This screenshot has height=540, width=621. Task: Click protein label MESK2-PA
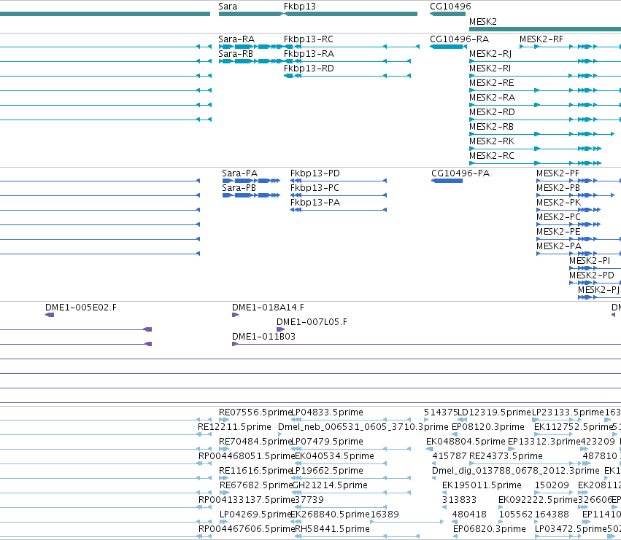(x=559, y=246)
